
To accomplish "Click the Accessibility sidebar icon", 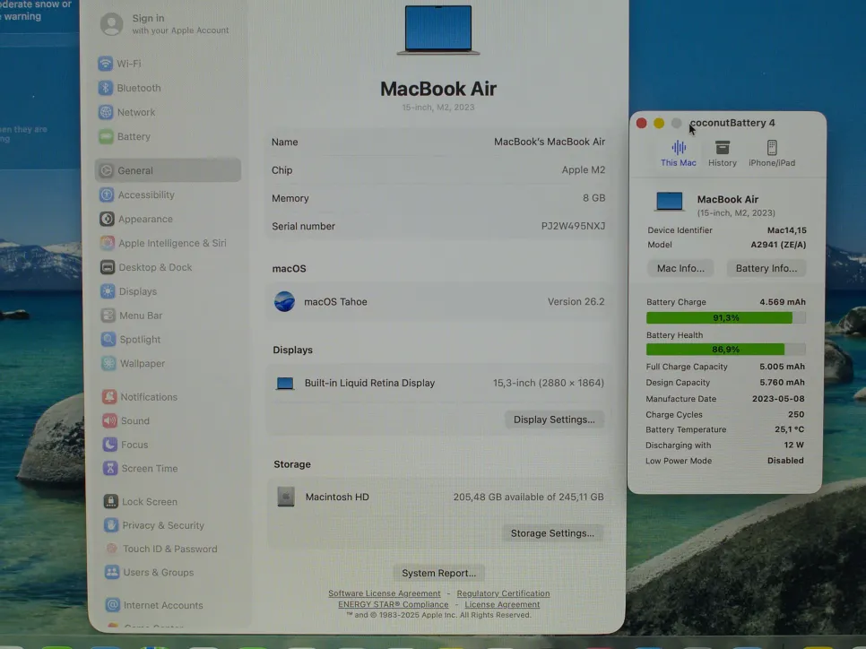I will point(107,195).
